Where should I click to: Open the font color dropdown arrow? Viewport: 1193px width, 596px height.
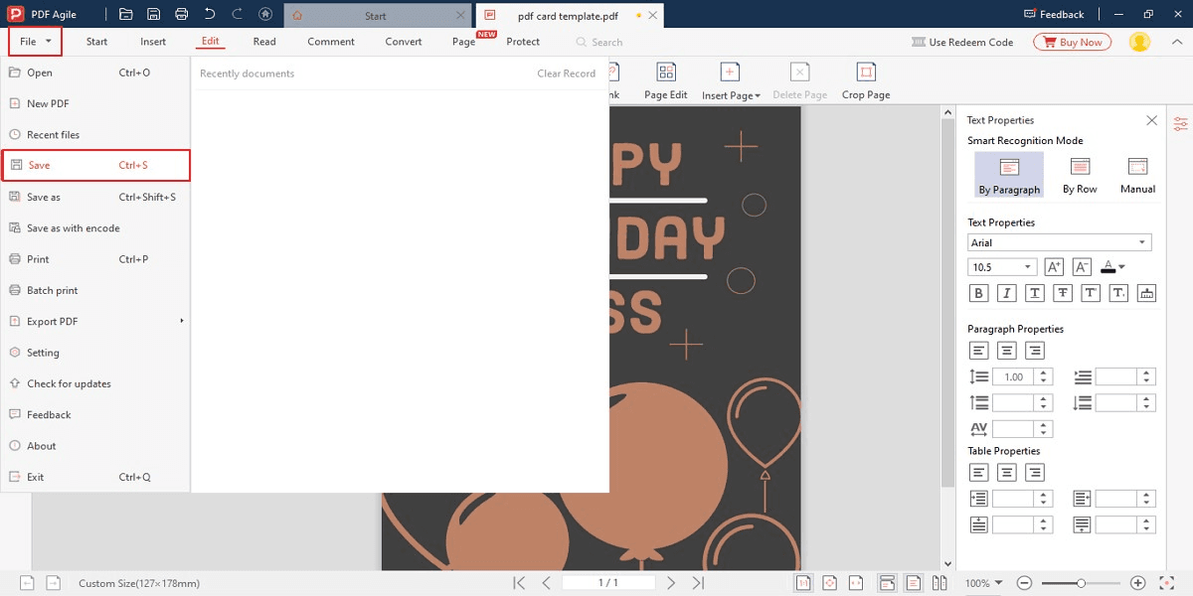pyautogui.click(x=1121, y=267)
